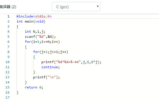Click line number 3 in gutter

(9, 26)
